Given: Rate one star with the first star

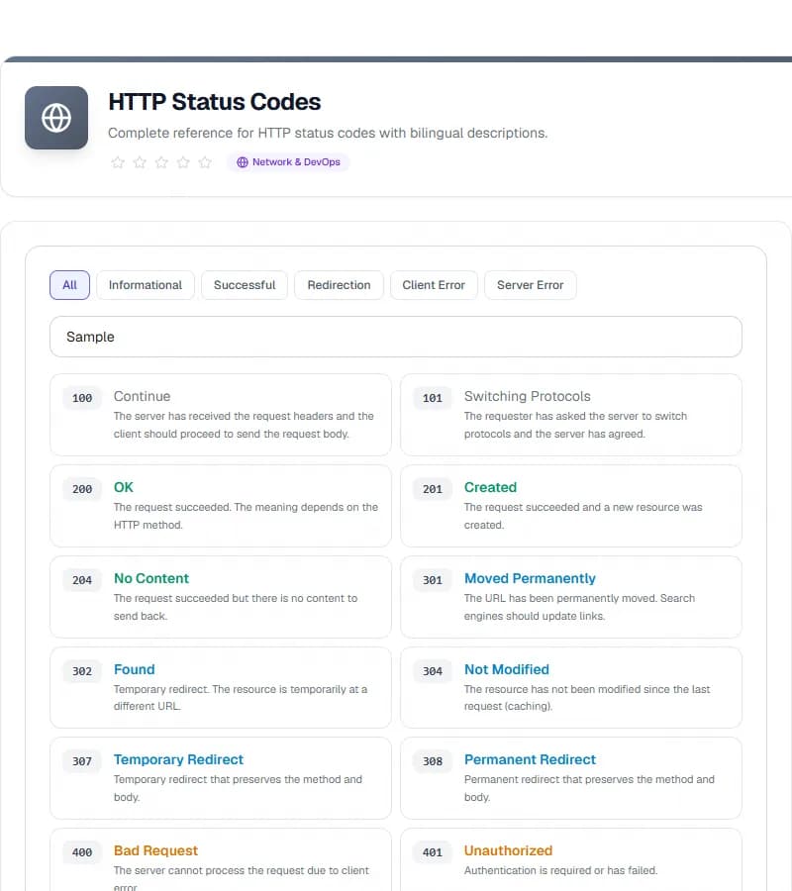Looking at the screenshot, I should [x=118, y=162].
